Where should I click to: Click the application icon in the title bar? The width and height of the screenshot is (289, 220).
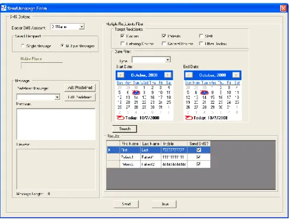4,8
